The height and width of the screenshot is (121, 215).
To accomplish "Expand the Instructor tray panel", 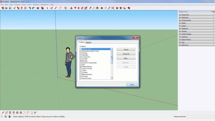I will click(197, 45).
